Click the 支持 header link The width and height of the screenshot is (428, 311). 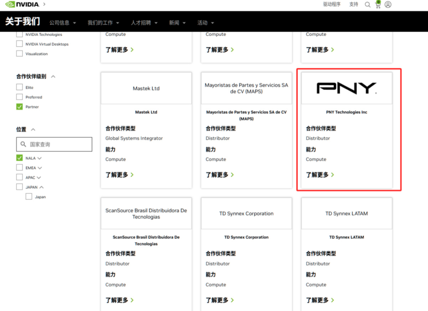coord(354,4)
